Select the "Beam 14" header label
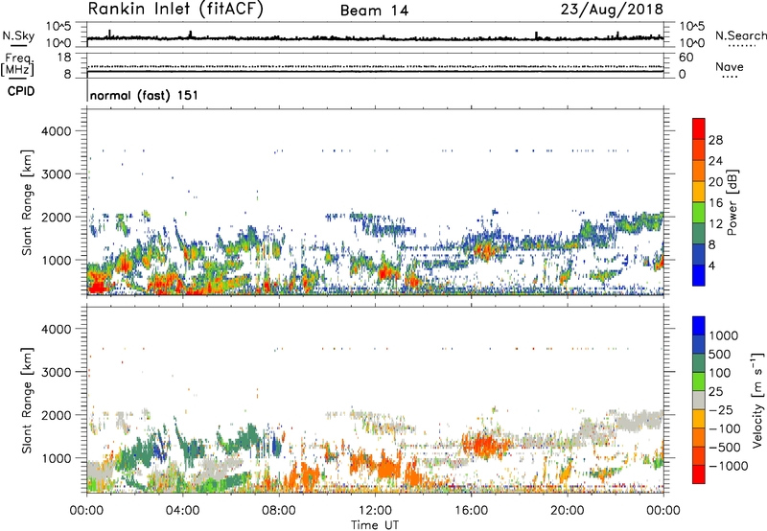This screenshot has width=767, height=531. [374, 11]
